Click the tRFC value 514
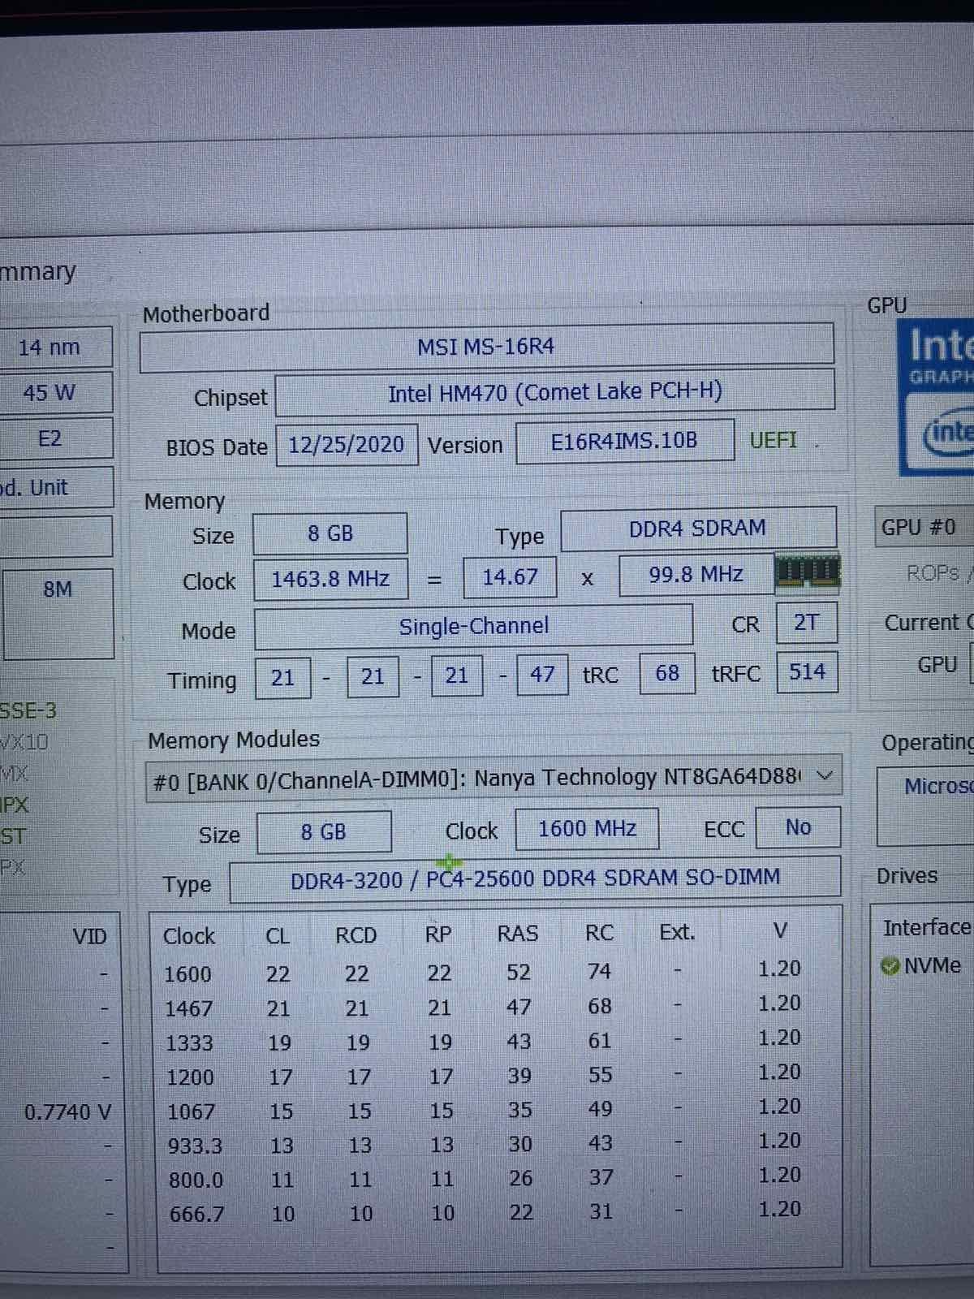 (x=807, y=671)
